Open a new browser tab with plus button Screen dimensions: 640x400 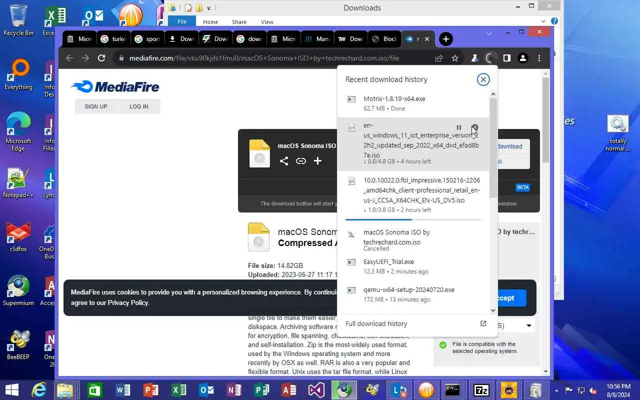point(445,39)
